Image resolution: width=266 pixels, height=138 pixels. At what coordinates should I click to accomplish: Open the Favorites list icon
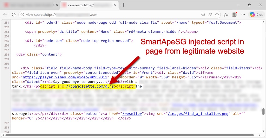point(226,15)
